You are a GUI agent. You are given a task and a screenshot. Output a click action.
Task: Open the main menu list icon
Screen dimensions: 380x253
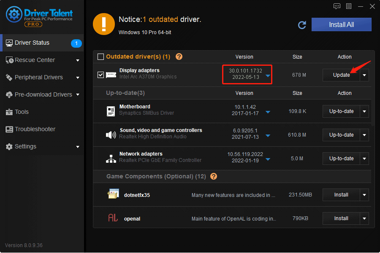[x=349, y=6]
